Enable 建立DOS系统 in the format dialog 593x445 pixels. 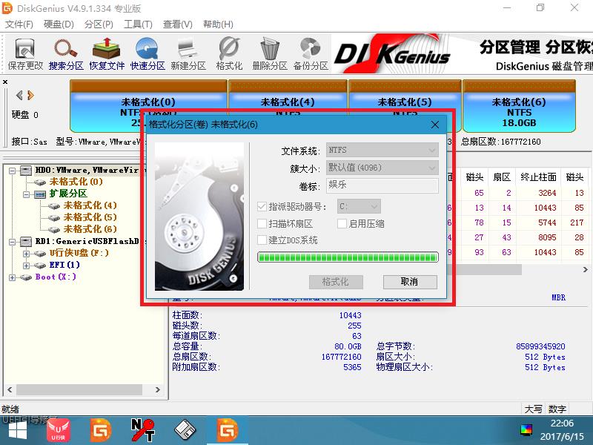pyautogui.click(x=261, y=240)
